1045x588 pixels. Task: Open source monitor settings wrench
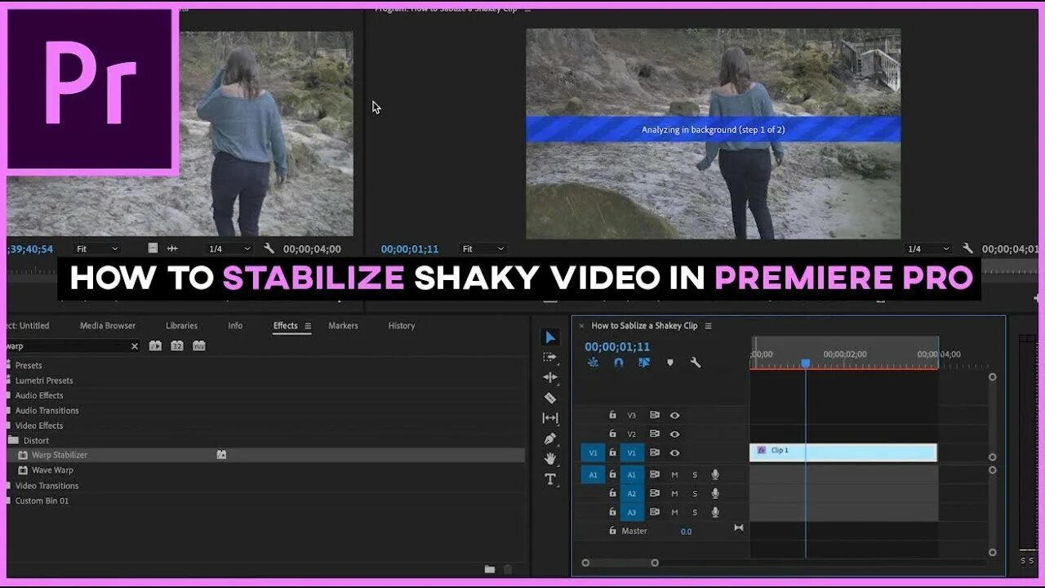click(x=269, y=249)
